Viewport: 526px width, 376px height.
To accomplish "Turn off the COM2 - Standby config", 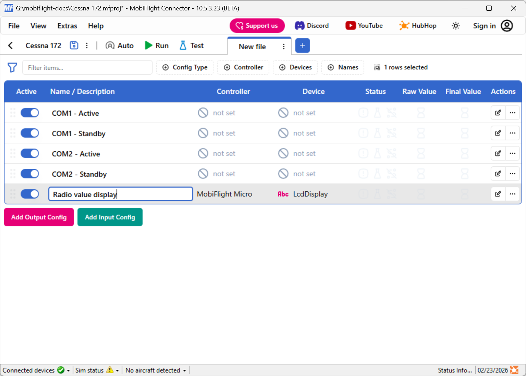I will [x=30, y=174].
